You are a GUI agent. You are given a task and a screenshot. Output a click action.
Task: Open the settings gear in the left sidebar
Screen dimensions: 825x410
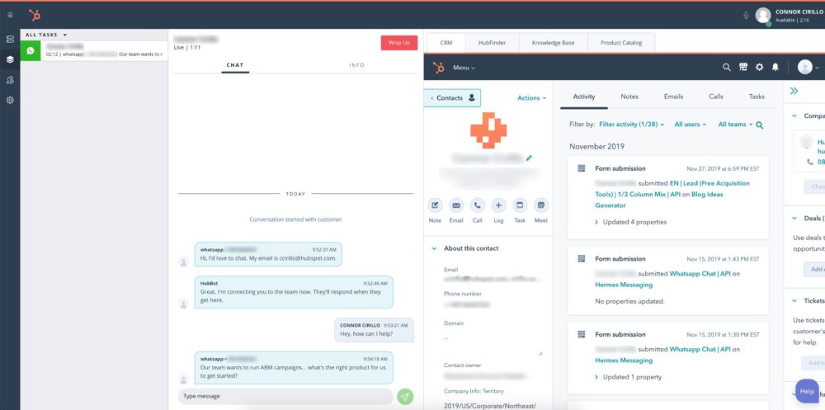coord(10,100)
